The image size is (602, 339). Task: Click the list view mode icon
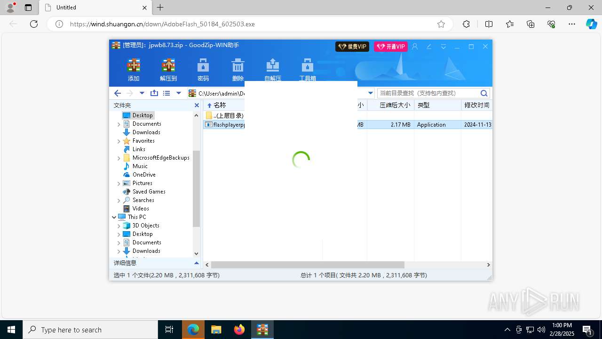166,93
